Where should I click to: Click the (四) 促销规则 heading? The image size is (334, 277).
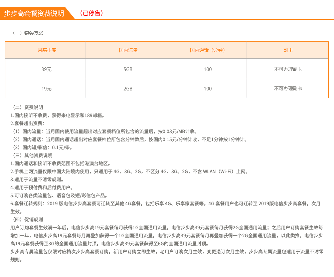tap(28, 220)
